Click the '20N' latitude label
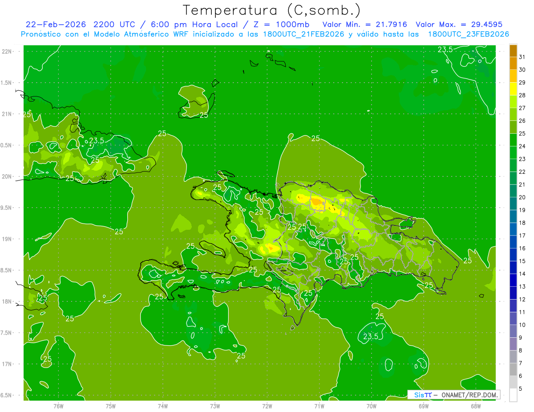Viewport: 534px width, 412px height. click(x=7, y=176)
